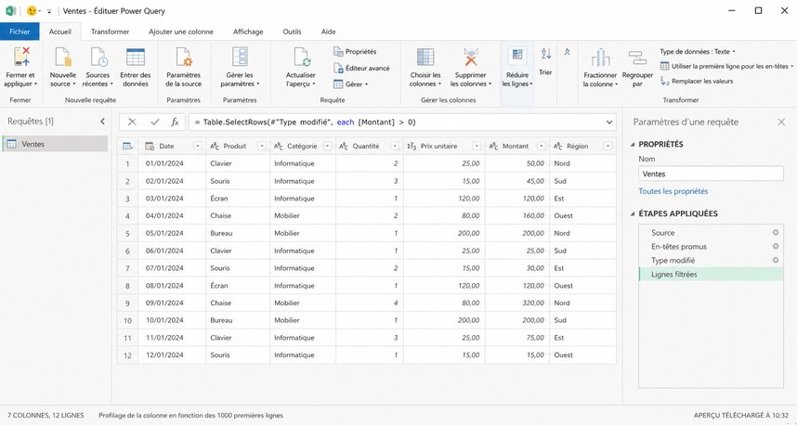Click the Nom field containing Ventes
Viewport: 797px width, 425px height.
[711, 174]
